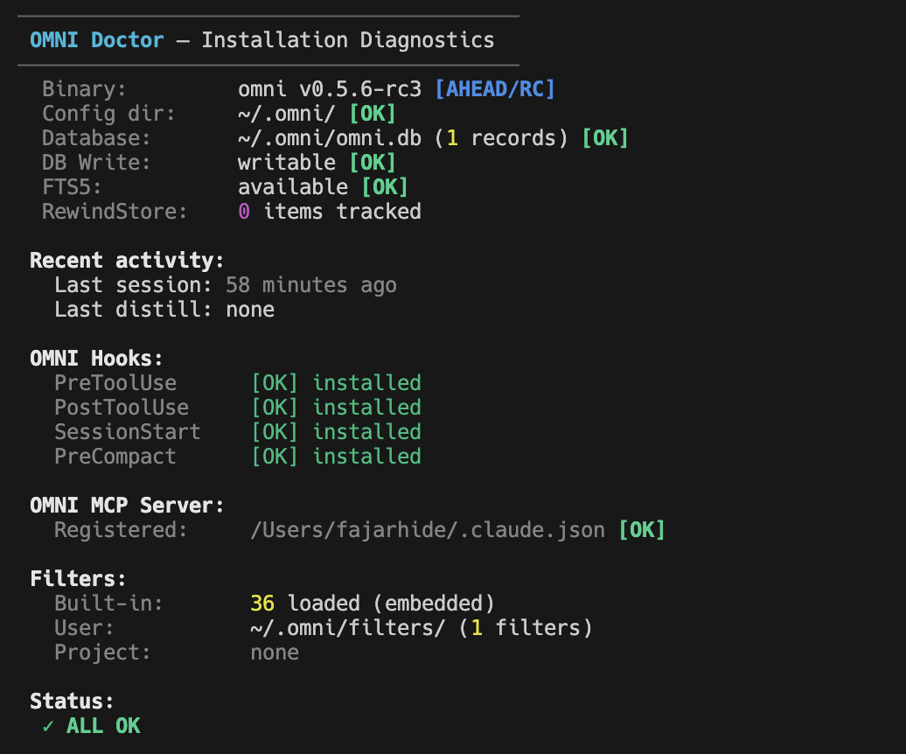Click '0 items tracked' value
The width and height of the screenshot is (906, 754).
[x=330, y=212]
